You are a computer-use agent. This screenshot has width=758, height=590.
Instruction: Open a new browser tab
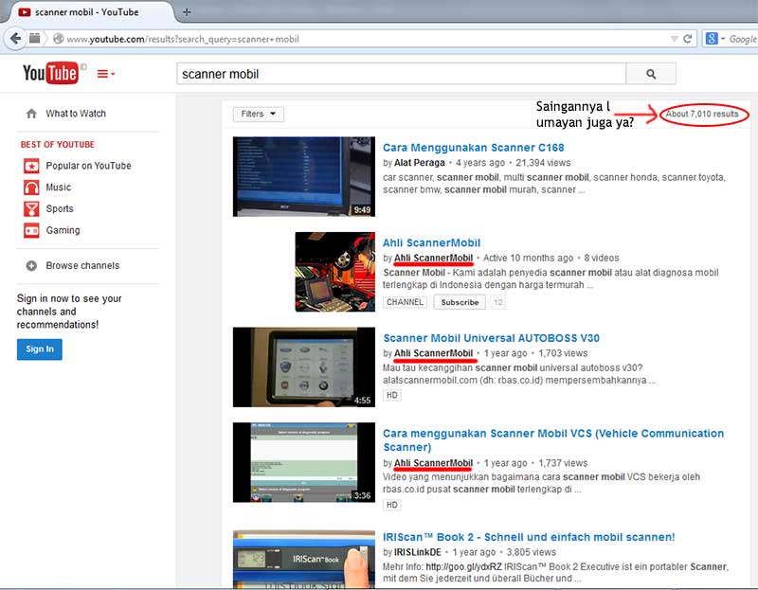(187, 12)
